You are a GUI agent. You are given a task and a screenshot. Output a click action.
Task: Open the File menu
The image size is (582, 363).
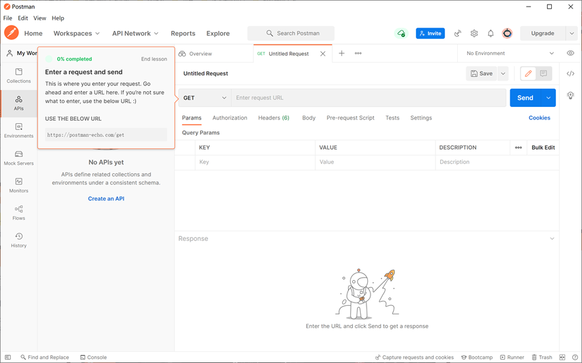(x=7, y=18)
